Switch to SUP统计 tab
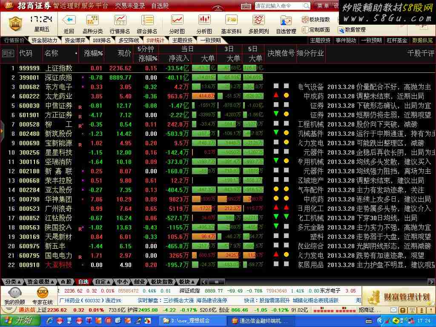The image size is (436, 327). click(155, 40)
